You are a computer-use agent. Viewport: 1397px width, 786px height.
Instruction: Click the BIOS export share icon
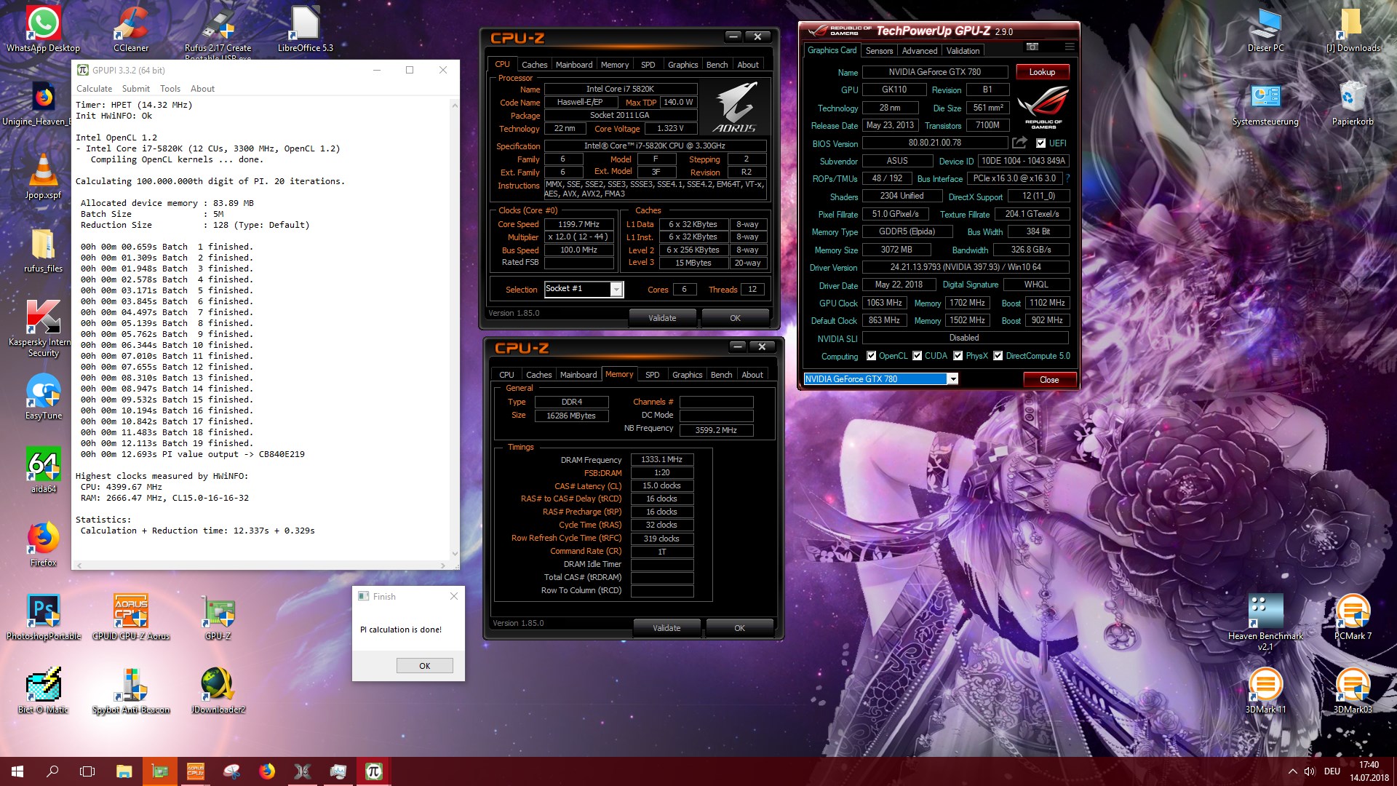pyautogui.click(x=1019, y=143)
